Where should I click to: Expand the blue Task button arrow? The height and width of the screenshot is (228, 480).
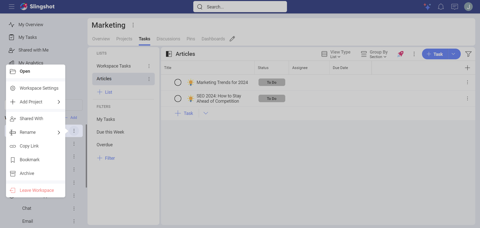click(453, 54)
